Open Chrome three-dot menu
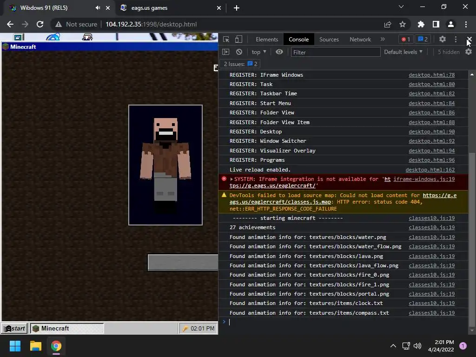 [x=466, y=24]
